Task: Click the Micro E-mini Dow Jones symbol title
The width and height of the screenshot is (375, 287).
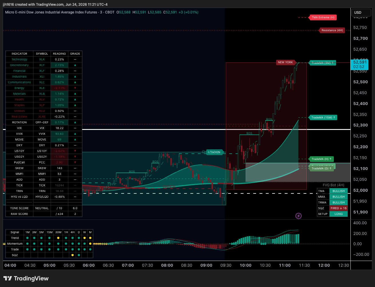Action: (x=51, y=12)
